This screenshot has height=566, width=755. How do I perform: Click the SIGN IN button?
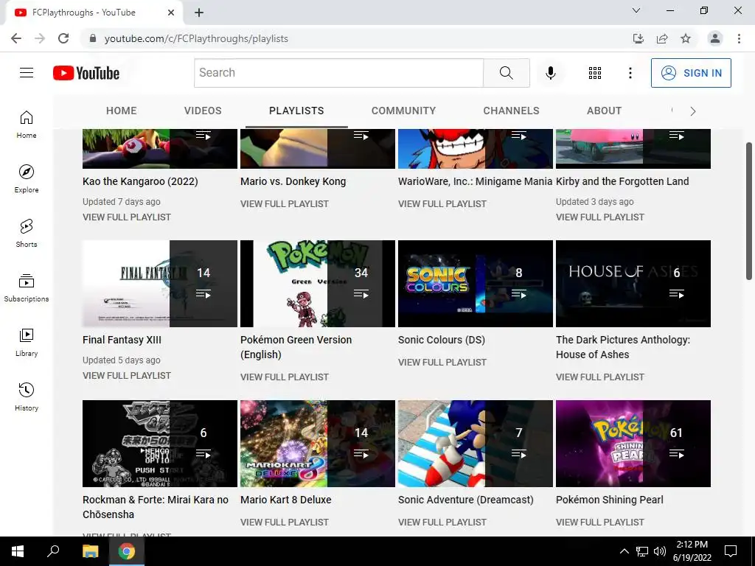pyautogui.click(x=691, y=73)
